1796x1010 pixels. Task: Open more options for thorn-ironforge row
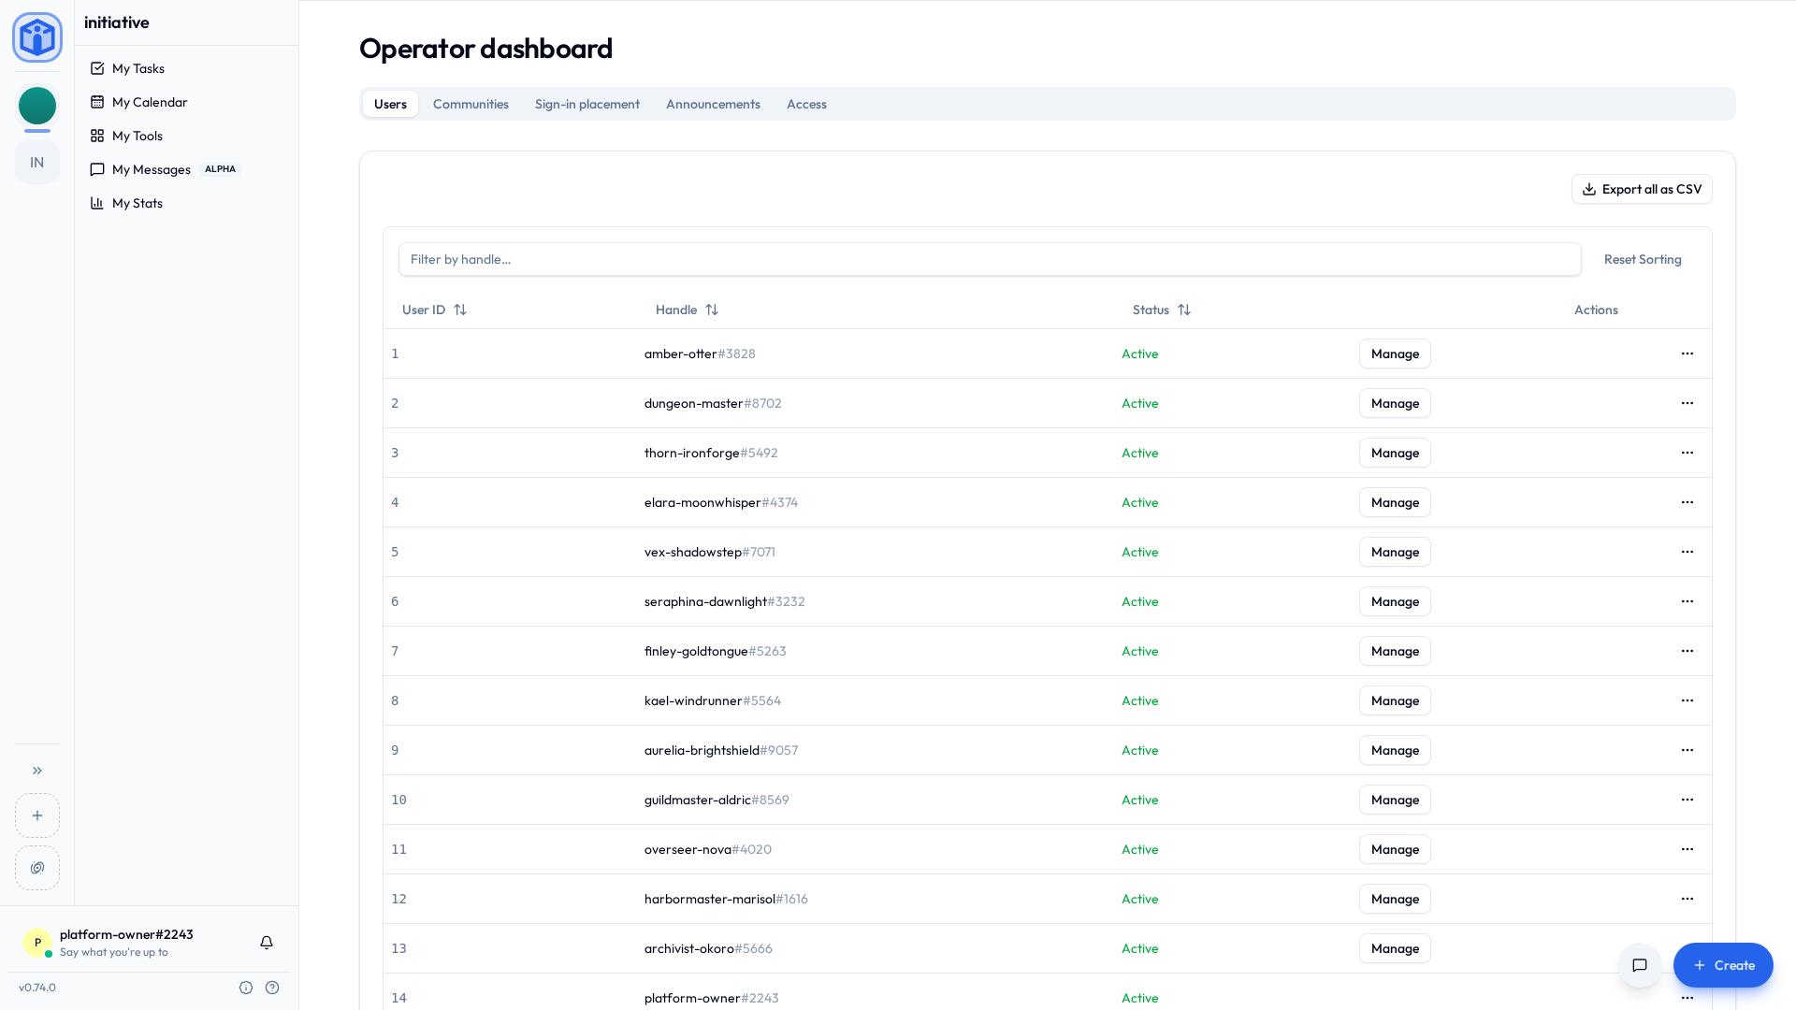click(x=1687, y=453)
